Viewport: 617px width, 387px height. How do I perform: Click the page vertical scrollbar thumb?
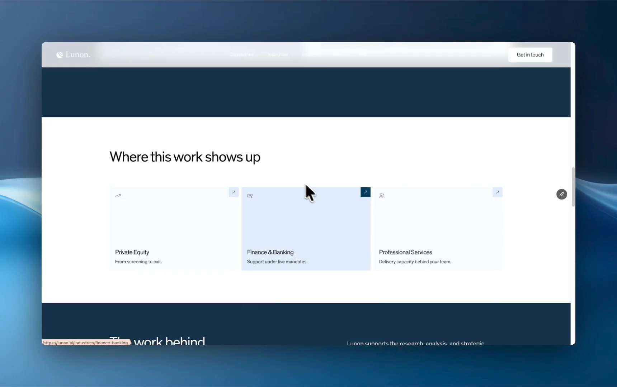coord(573,187)
